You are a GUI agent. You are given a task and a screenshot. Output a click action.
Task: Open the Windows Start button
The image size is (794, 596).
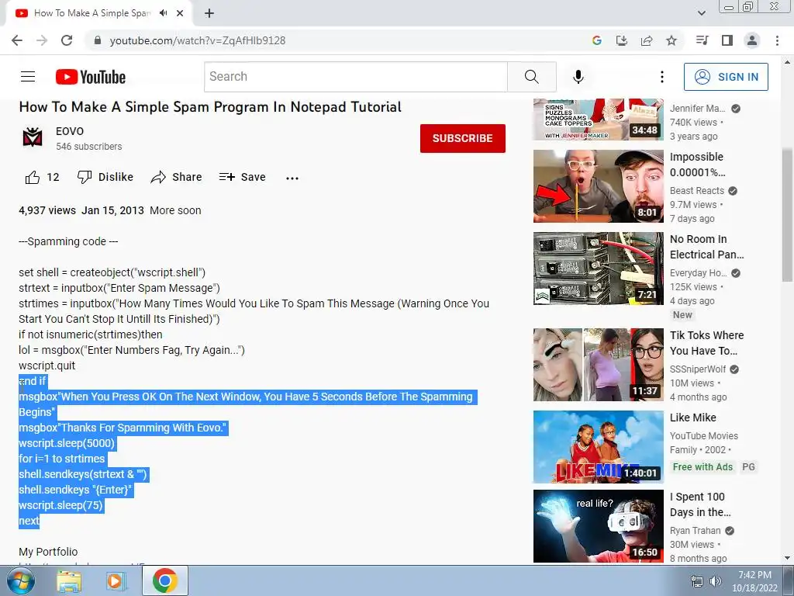[21, 580]
